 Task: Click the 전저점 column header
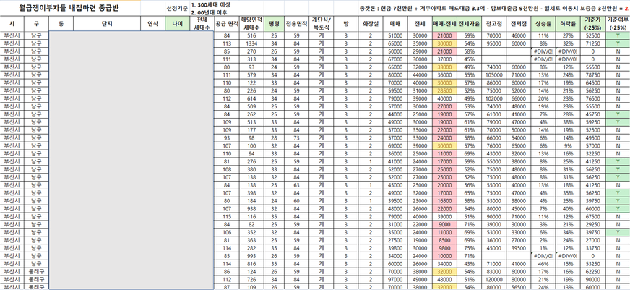[x=518, y=24]
